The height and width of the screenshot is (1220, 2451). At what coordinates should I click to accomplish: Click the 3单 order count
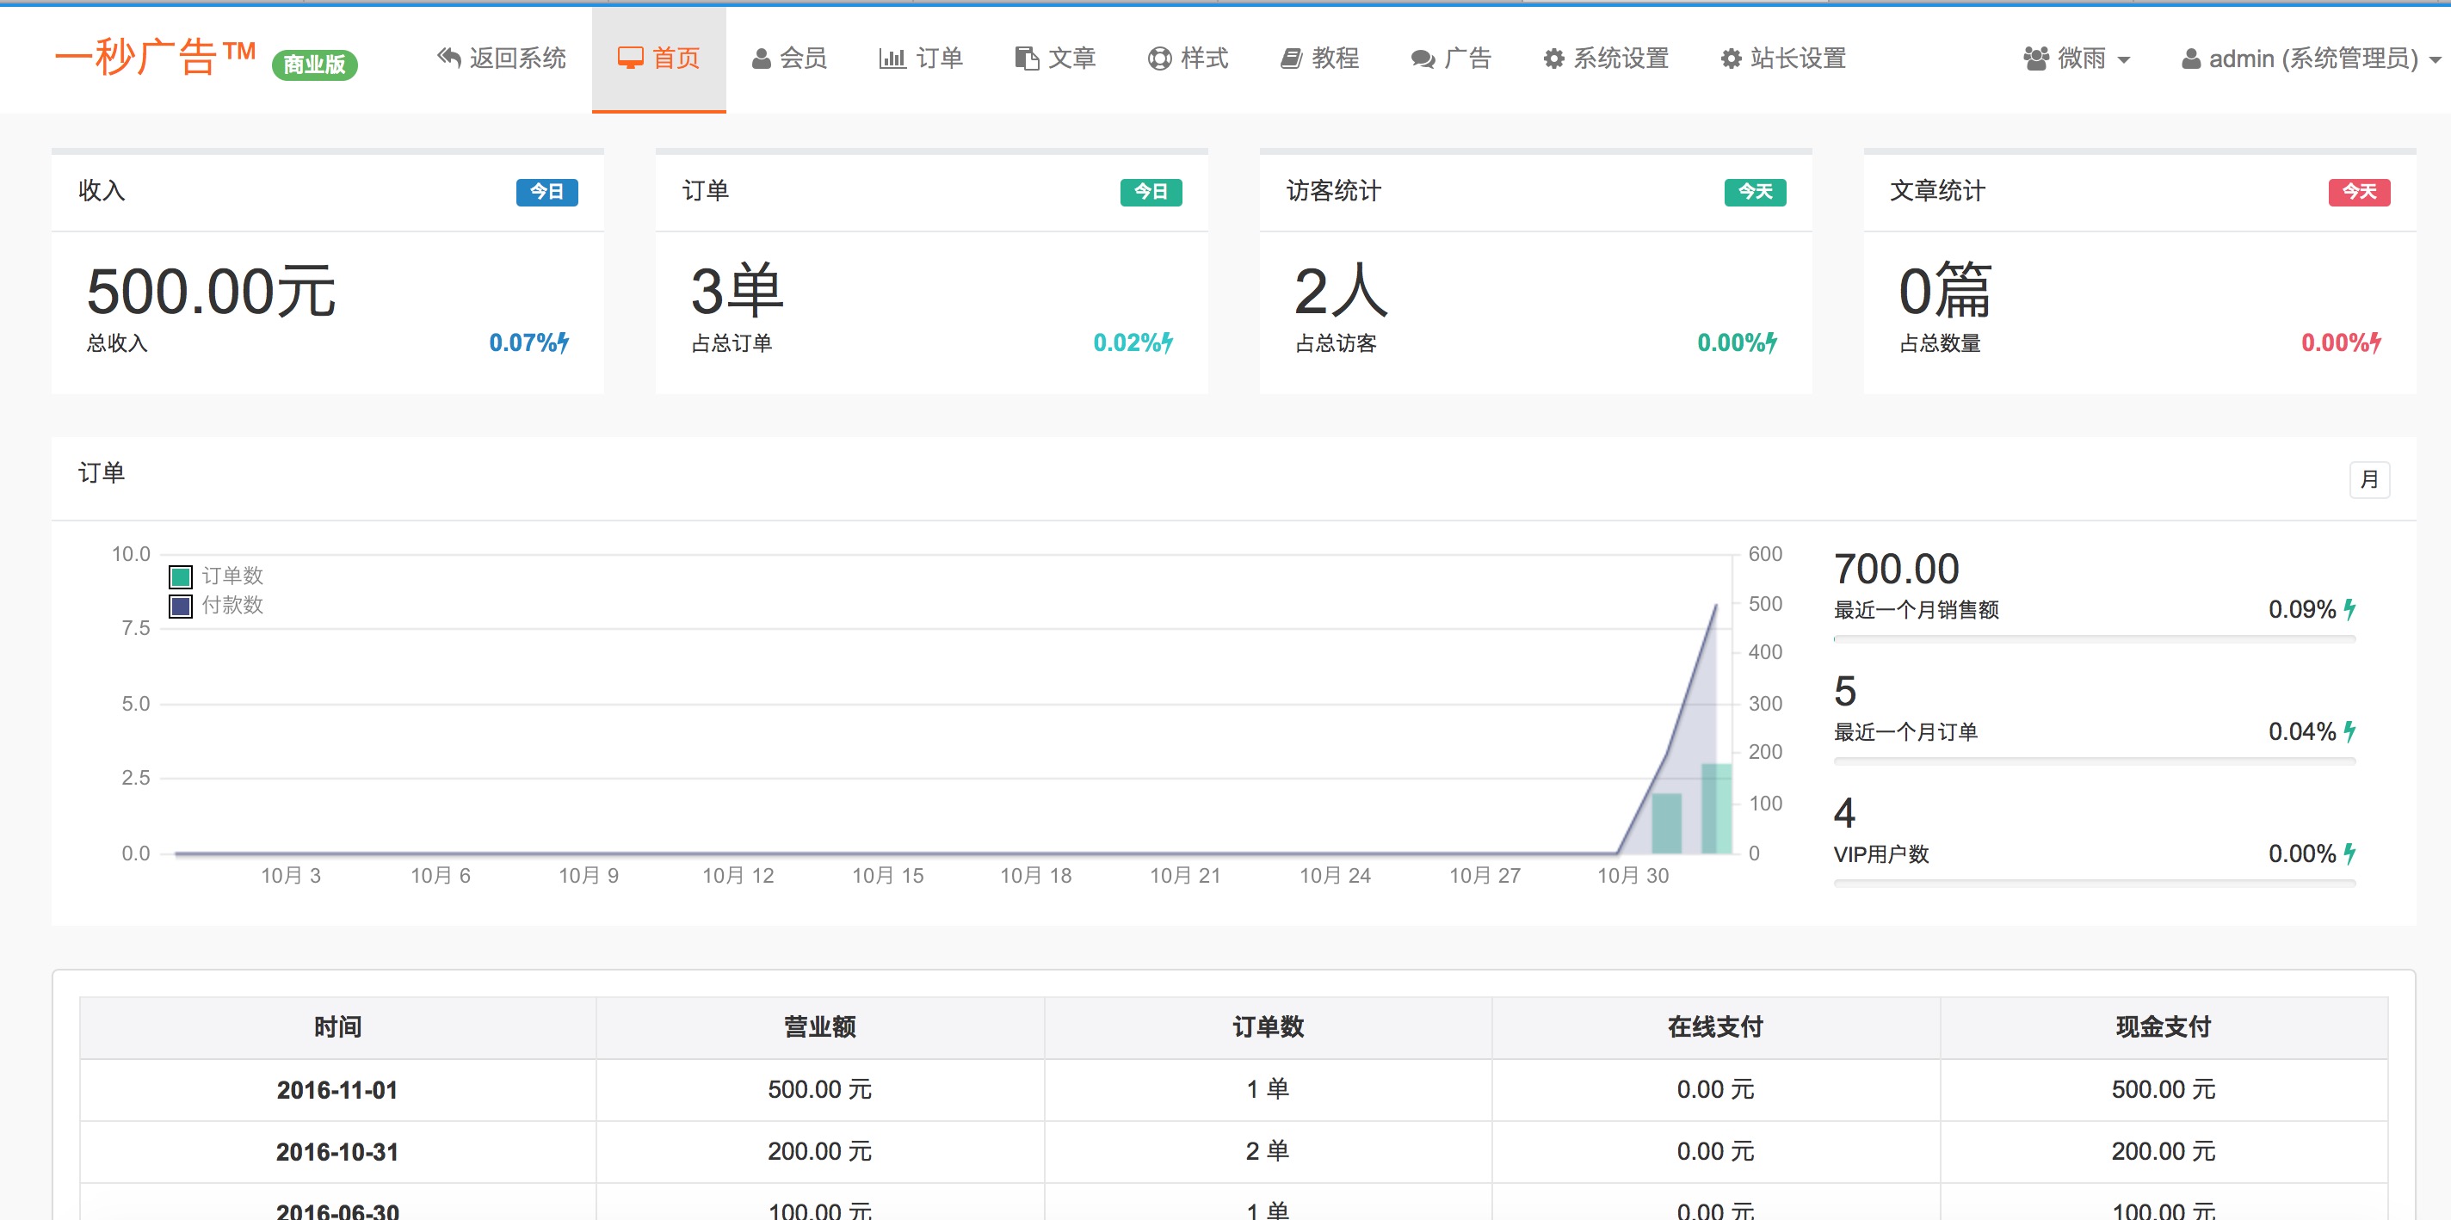coord(737,291)
